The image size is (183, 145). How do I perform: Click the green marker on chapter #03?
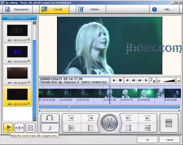[x=29, y=61]
